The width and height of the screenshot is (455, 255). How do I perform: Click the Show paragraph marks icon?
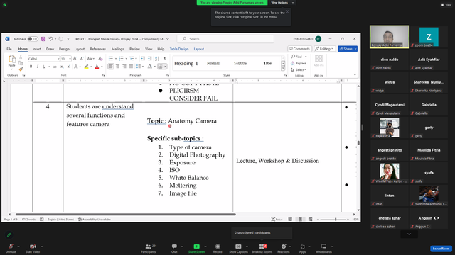click(x=164, y=58)
